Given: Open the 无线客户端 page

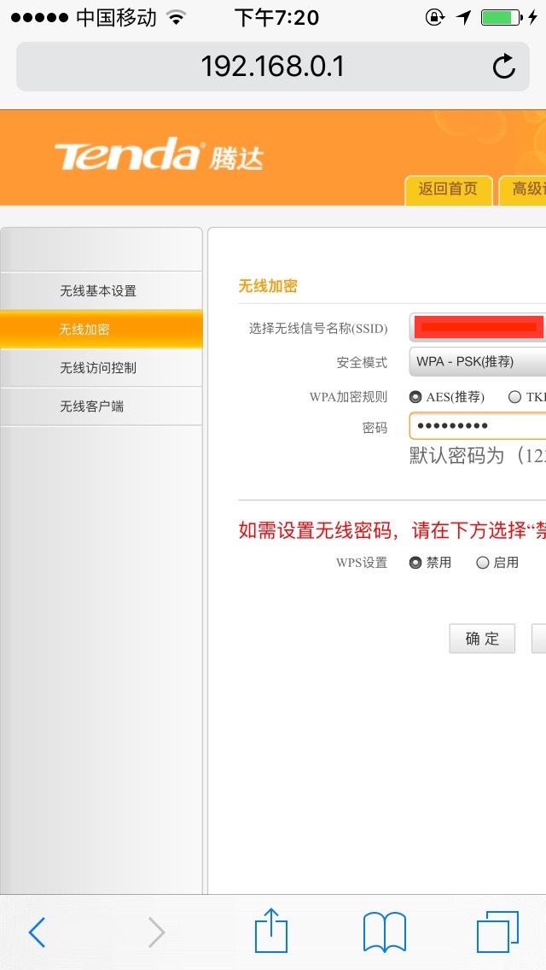Looking at the screenshot, I should point(101,406).
